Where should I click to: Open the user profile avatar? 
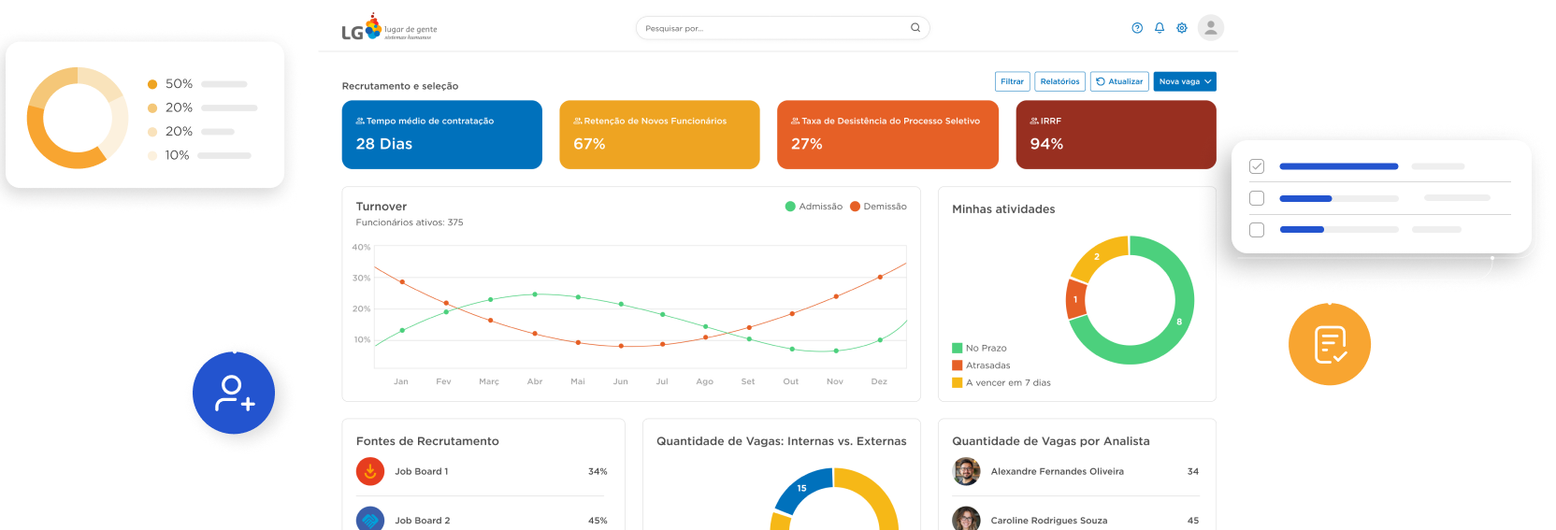tap(1211, 28)
